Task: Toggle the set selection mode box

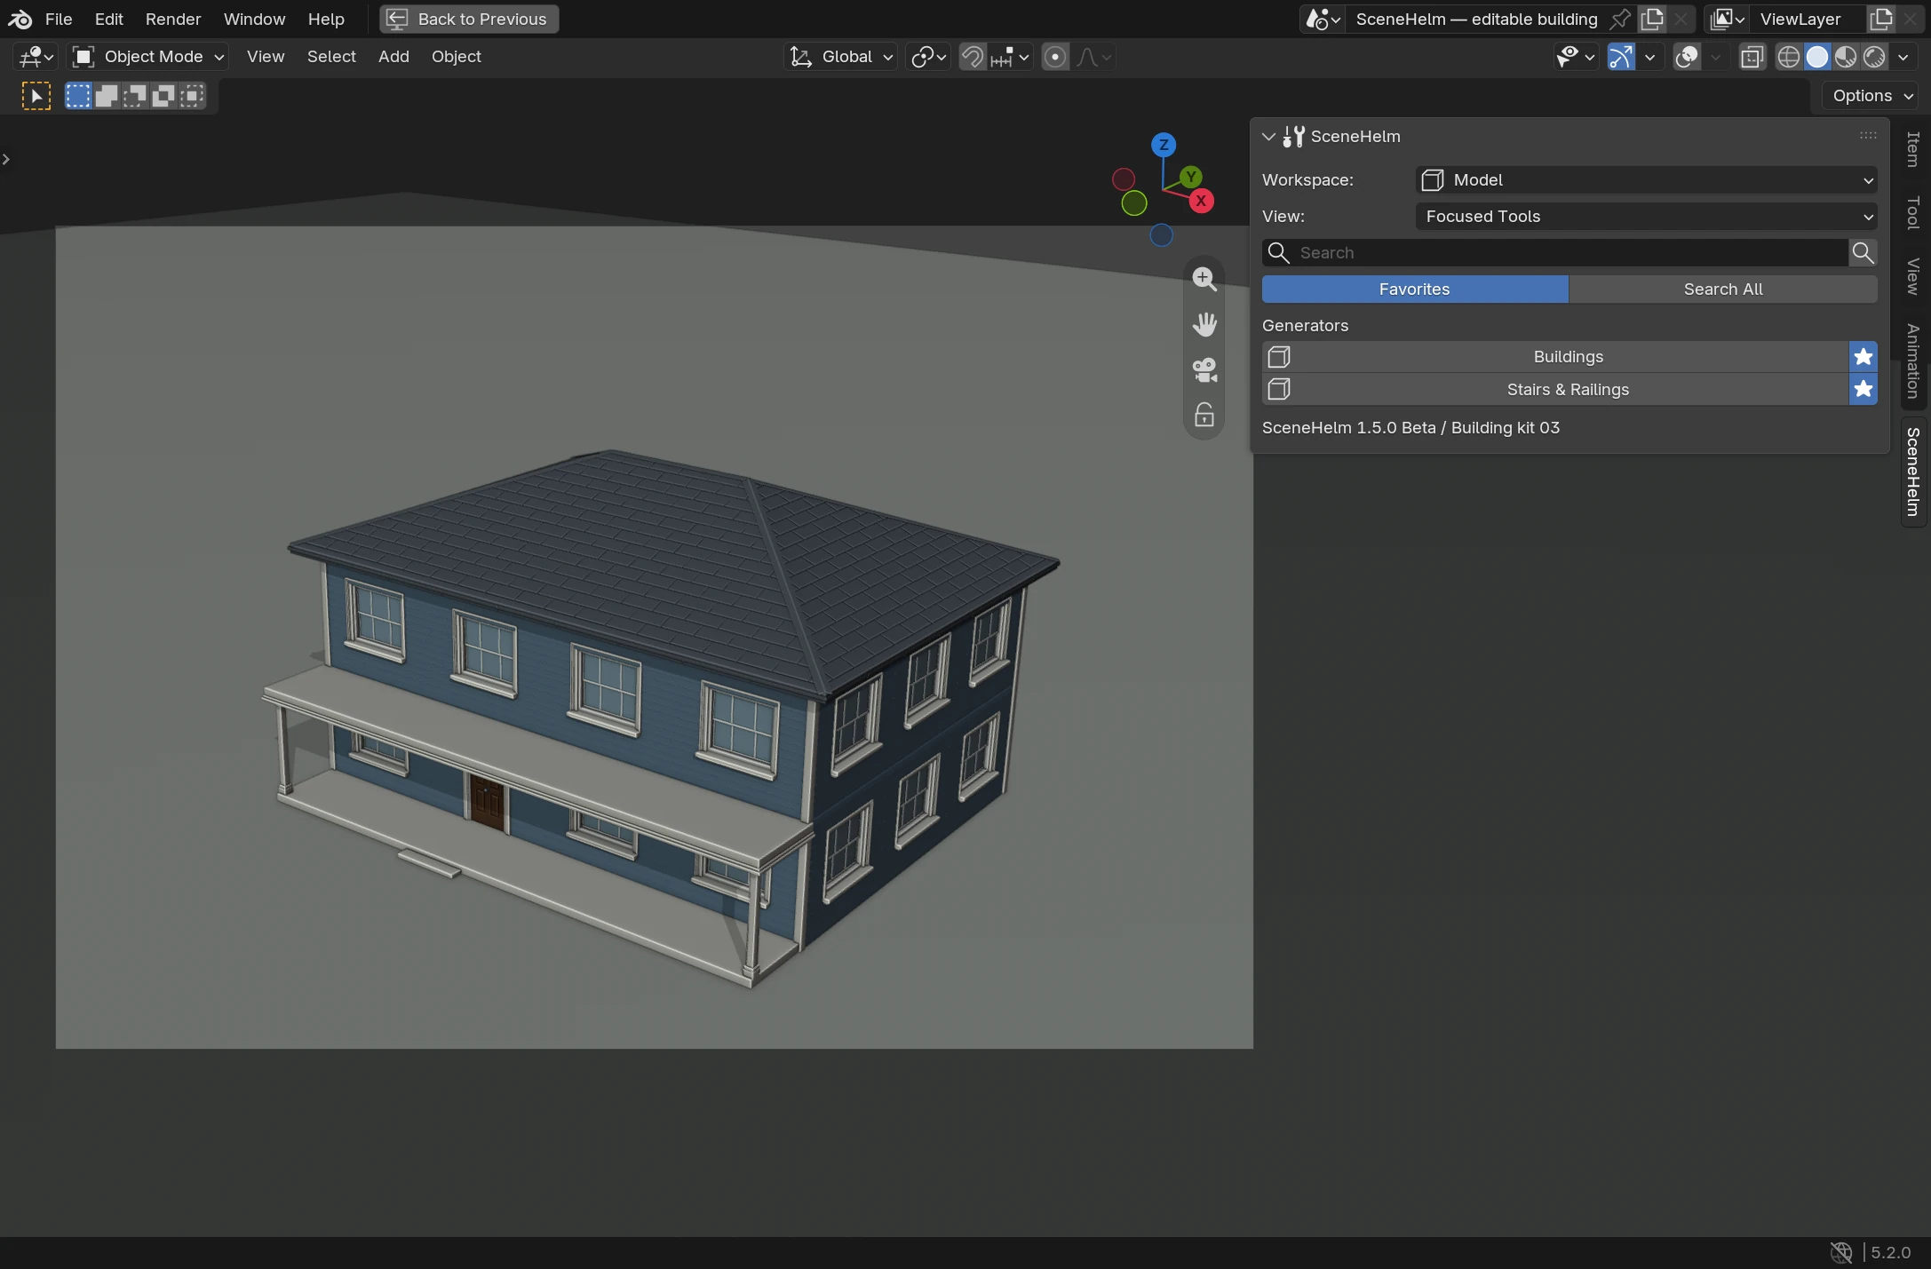Action: click(78, 96)
